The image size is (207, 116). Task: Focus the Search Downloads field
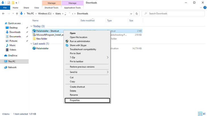click(x=173, y=14)
